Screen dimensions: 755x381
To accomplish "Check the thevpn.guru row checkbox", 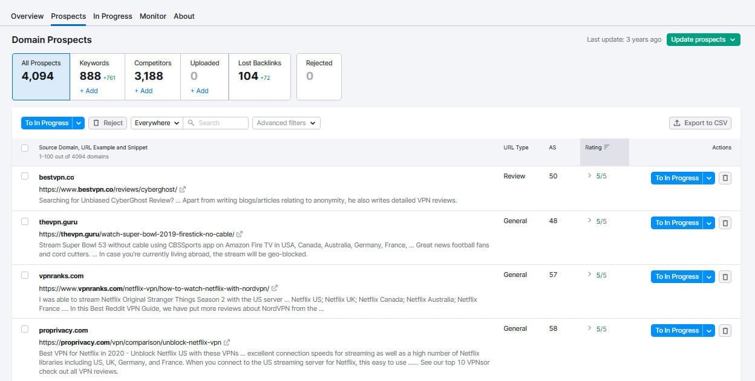I will (25, 221).
